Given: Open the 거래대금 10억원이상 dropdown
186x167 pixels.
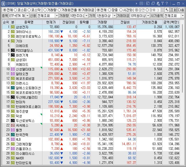Looking at the screenshot, I should [x=148, y=16].
